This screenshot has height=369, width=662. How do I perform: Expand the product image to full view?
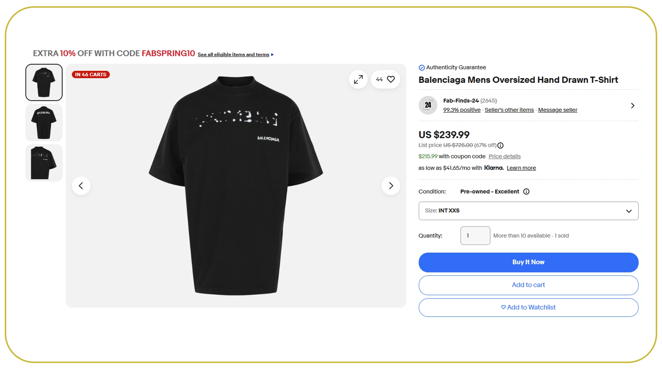358,79
